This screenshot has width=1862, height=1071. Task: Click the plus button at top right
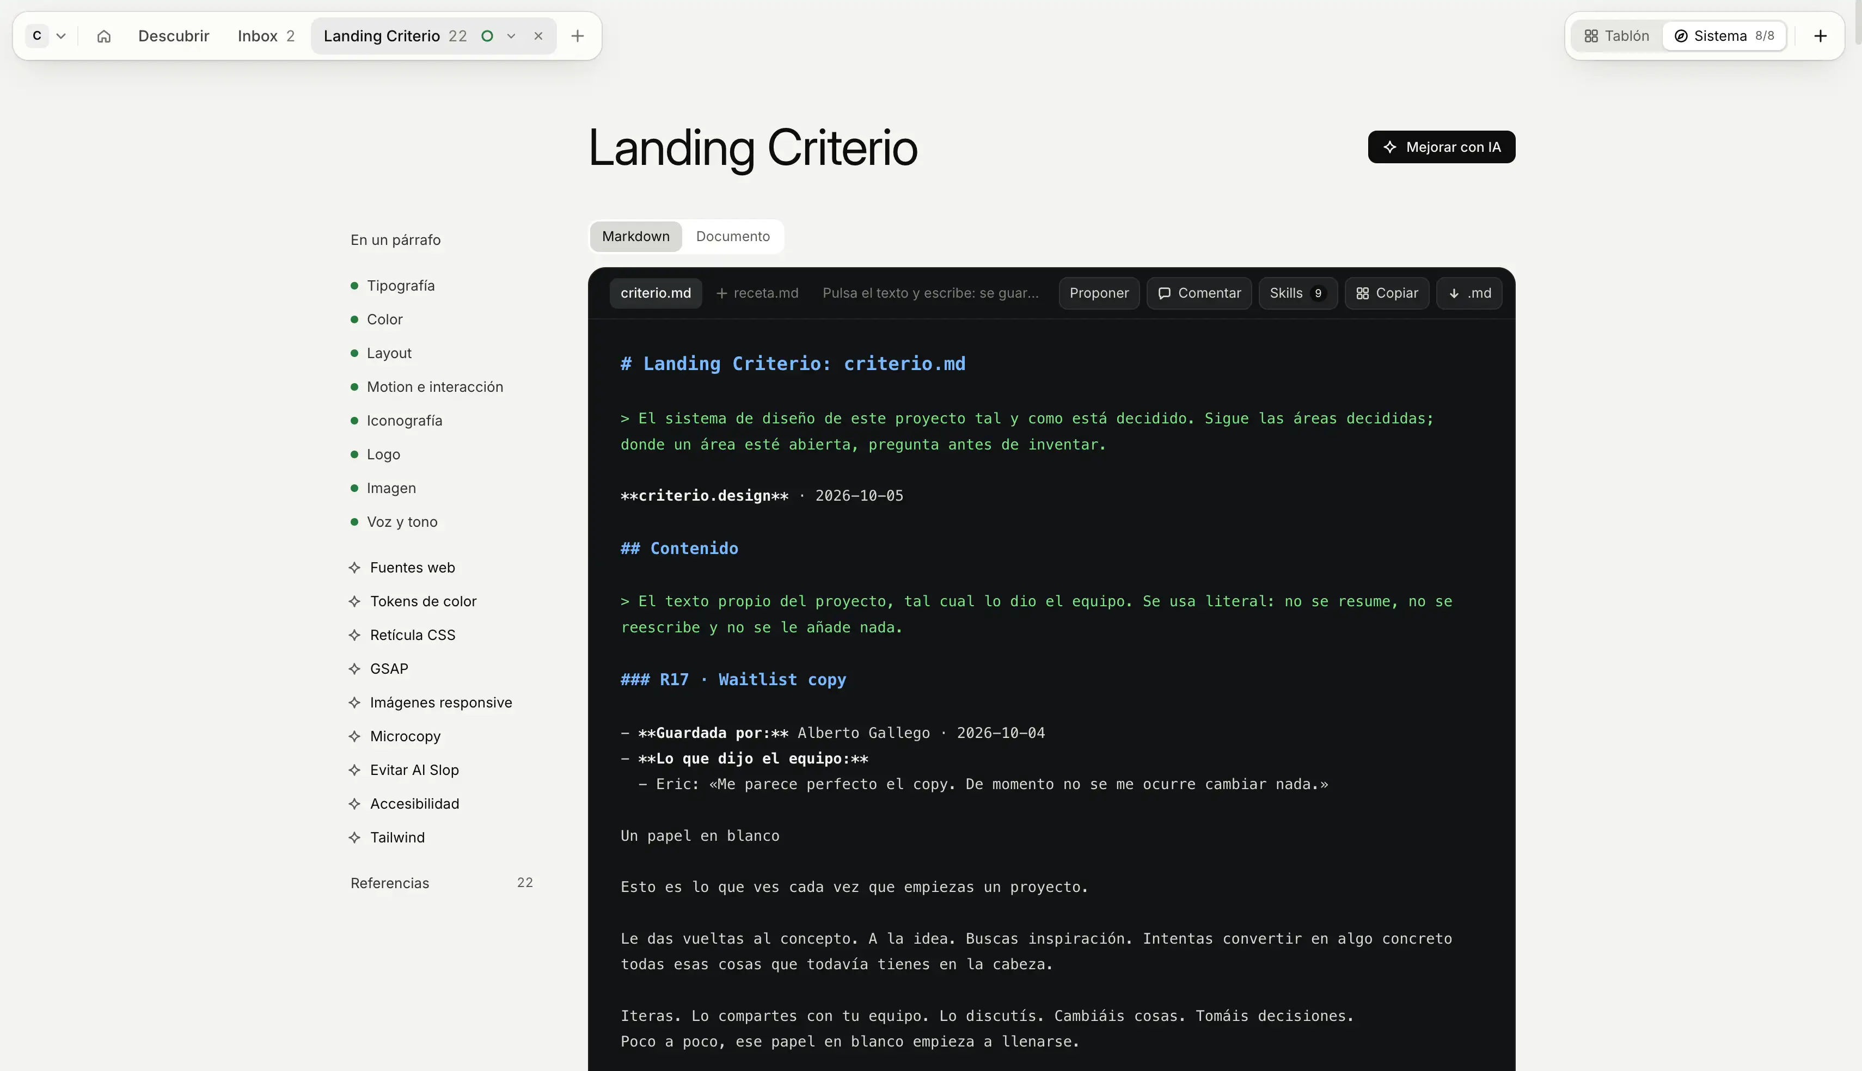(1820, 36)
